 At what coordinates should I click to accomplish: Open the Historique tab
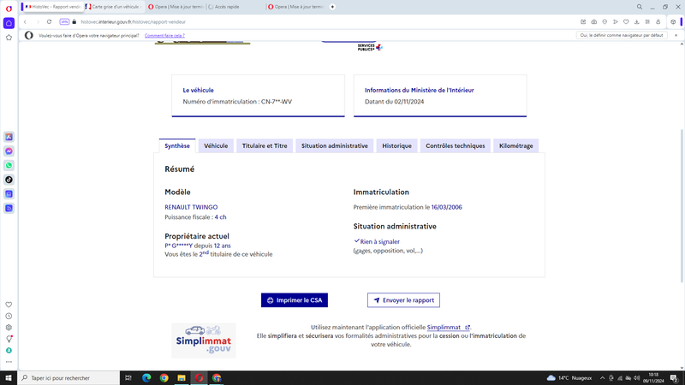[x=396, y=145]
